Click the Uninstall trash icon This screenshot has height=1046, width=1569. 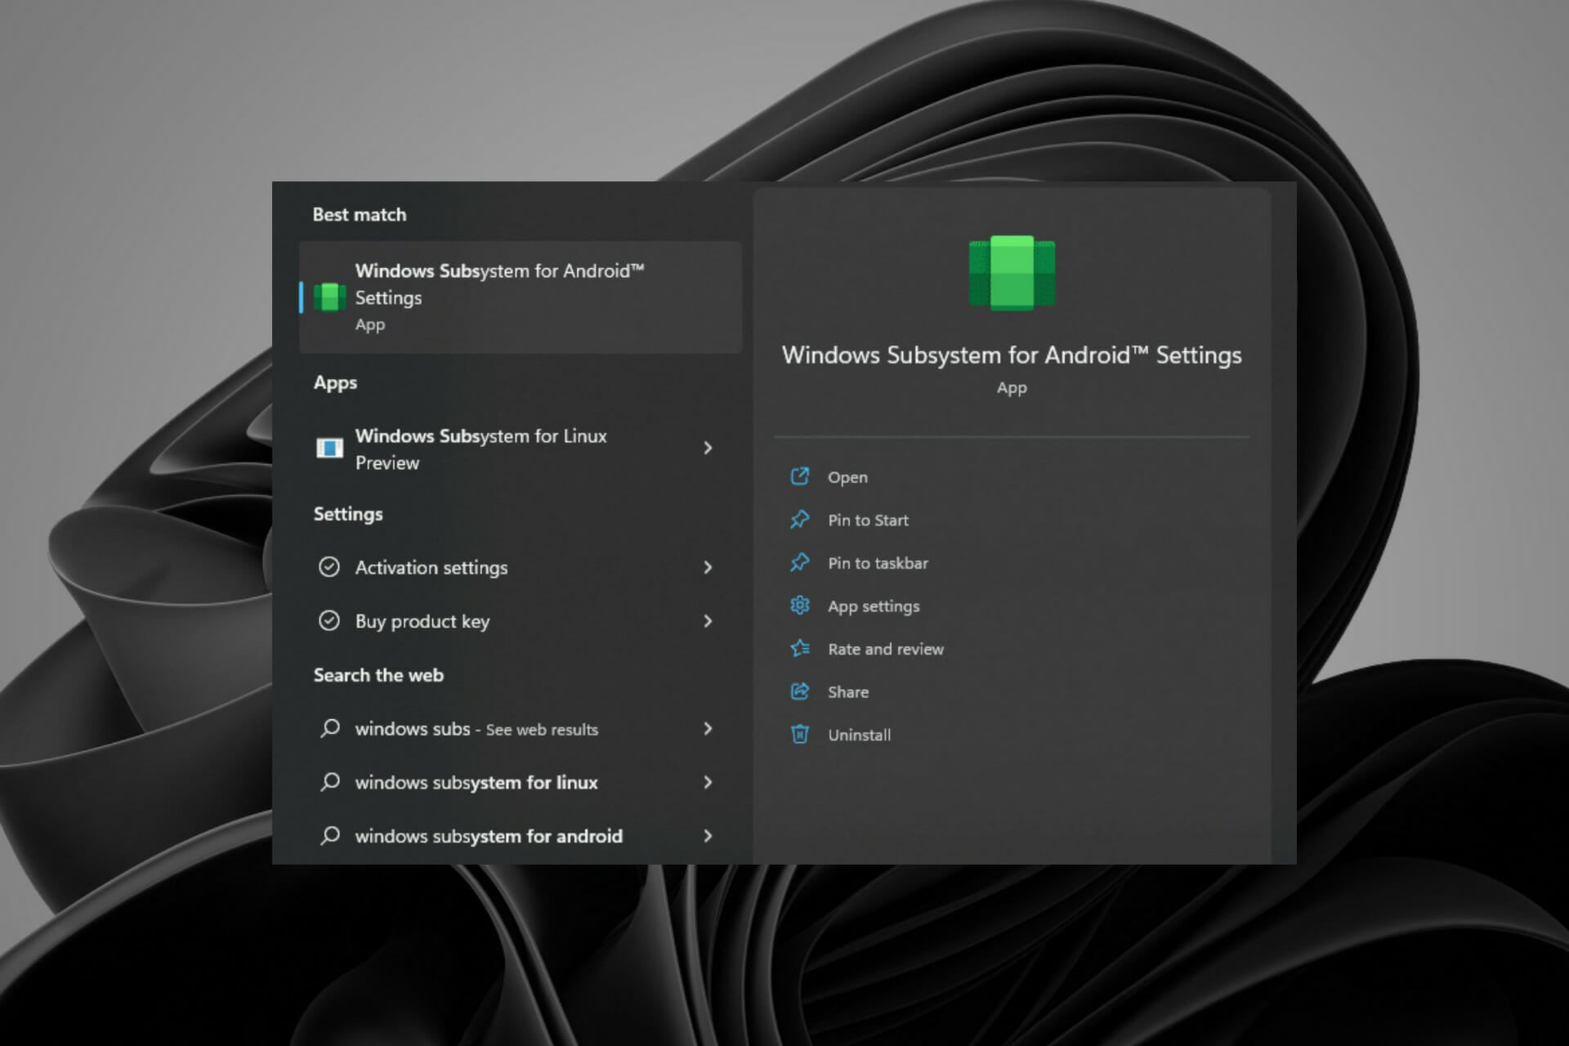click(800, 735)
